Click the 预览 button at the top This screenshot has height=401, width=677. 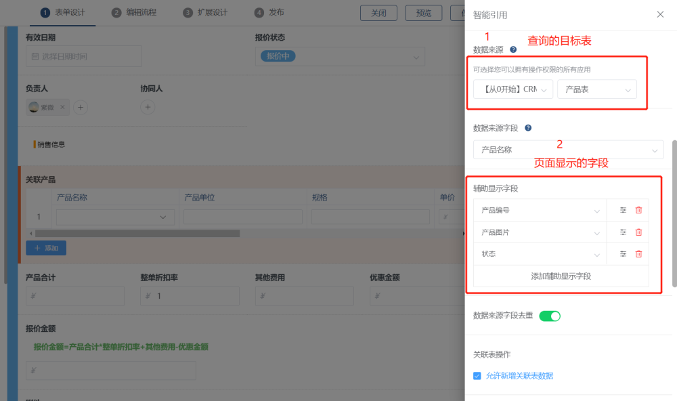[423, 12]
